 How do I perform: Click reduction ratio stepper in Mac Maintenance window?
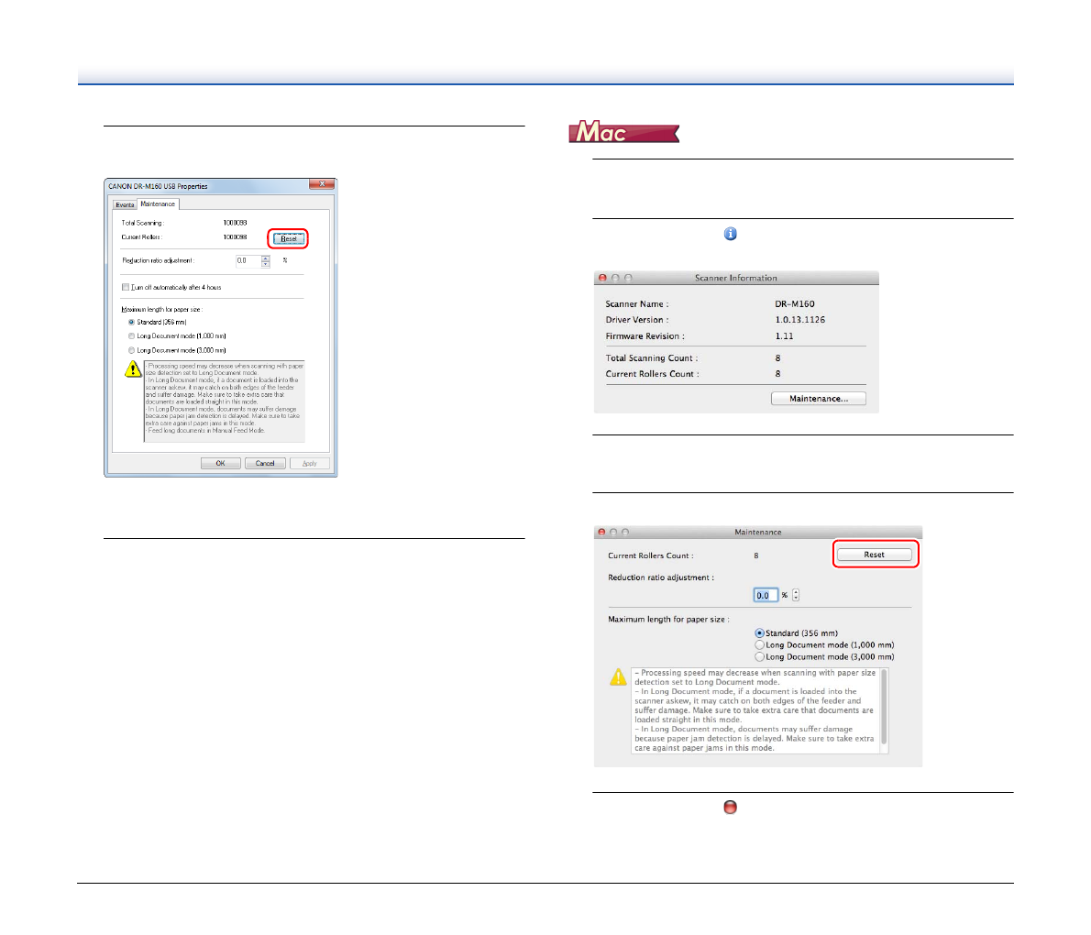tap(796, 595)
